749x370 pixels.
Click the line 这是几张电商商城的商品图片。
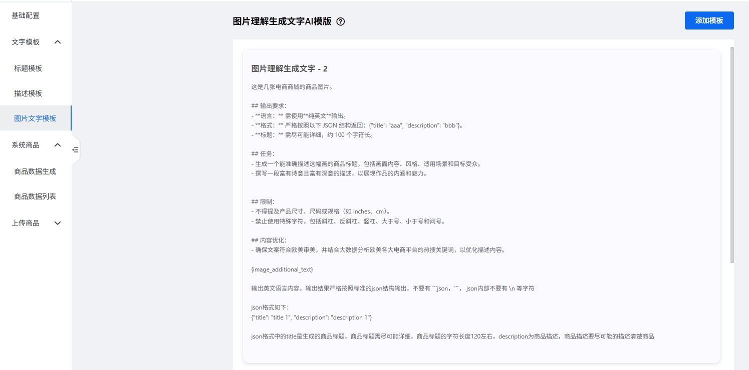click(292, 87)
